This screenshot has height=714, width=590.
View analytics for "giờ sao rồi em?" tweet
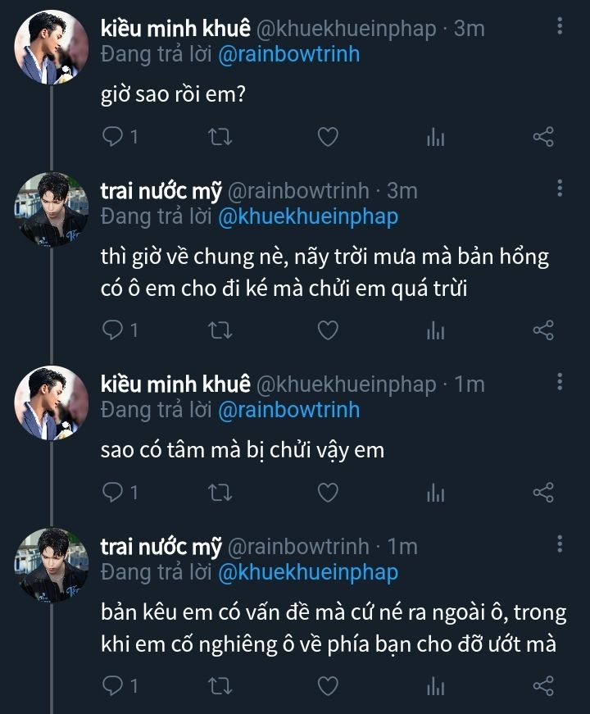[435, 137]
